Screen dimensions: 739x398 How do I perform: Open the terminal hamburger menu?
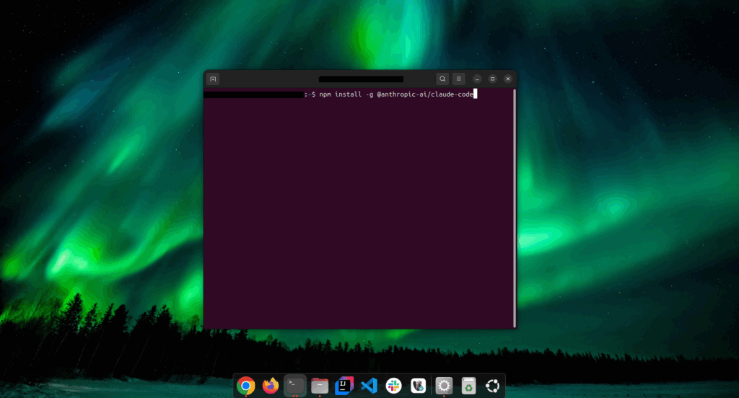(x=458, y=79)
